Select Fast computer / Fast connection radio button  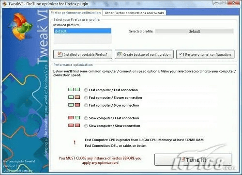[x=86, y=90]
